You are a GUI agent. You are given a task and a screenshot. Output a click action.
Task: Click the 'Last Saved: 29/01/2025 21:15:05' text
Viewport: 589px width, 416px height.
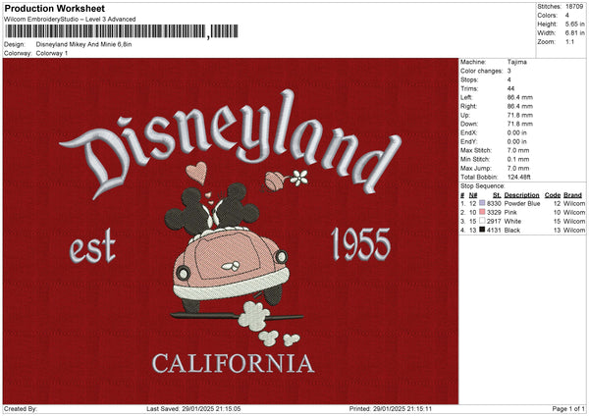[193, 408]
